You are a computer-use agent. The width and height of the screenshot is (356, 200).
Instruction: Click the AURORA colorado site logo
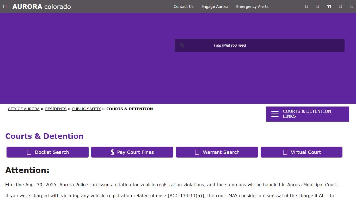tap(41, 7)
